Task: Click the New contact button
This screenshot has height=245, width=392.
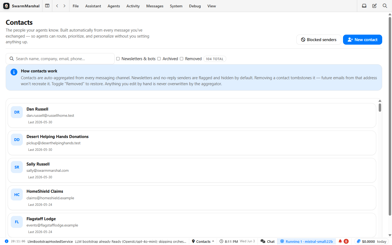Action: pos(363,40)
